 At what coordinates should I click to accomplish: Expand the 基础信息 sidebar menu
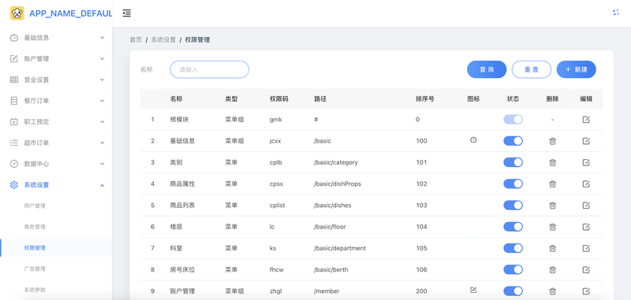(x=56, y=38)
